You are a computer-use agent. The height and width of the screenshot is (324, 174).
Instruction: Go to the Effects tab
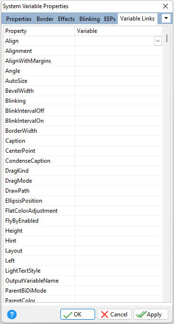click(x=66, y=19)
